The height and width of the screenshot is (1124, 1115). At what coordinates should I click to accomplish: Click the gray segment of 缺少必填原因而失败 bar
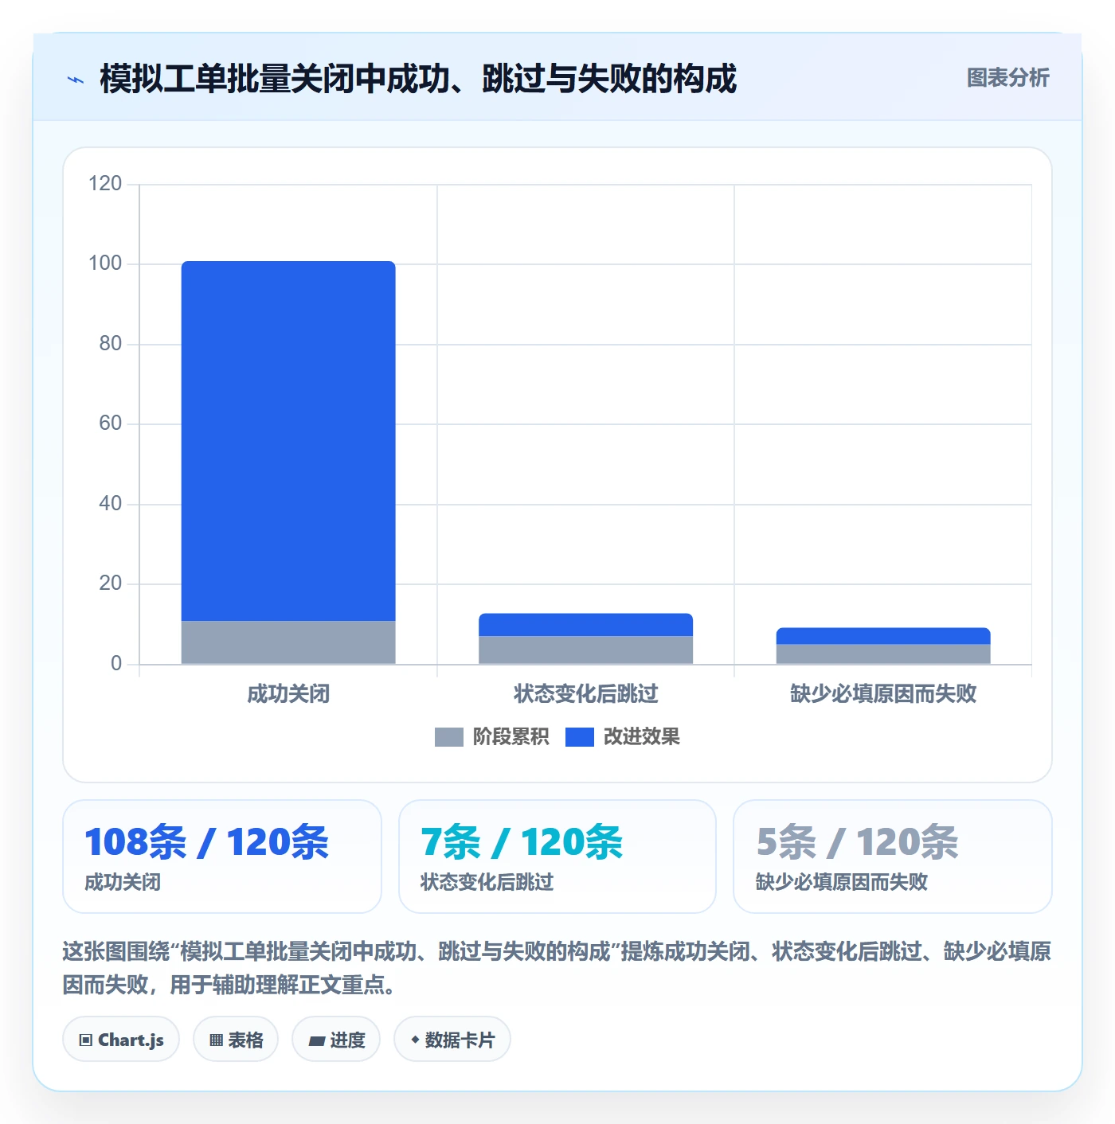click(883, 654)
